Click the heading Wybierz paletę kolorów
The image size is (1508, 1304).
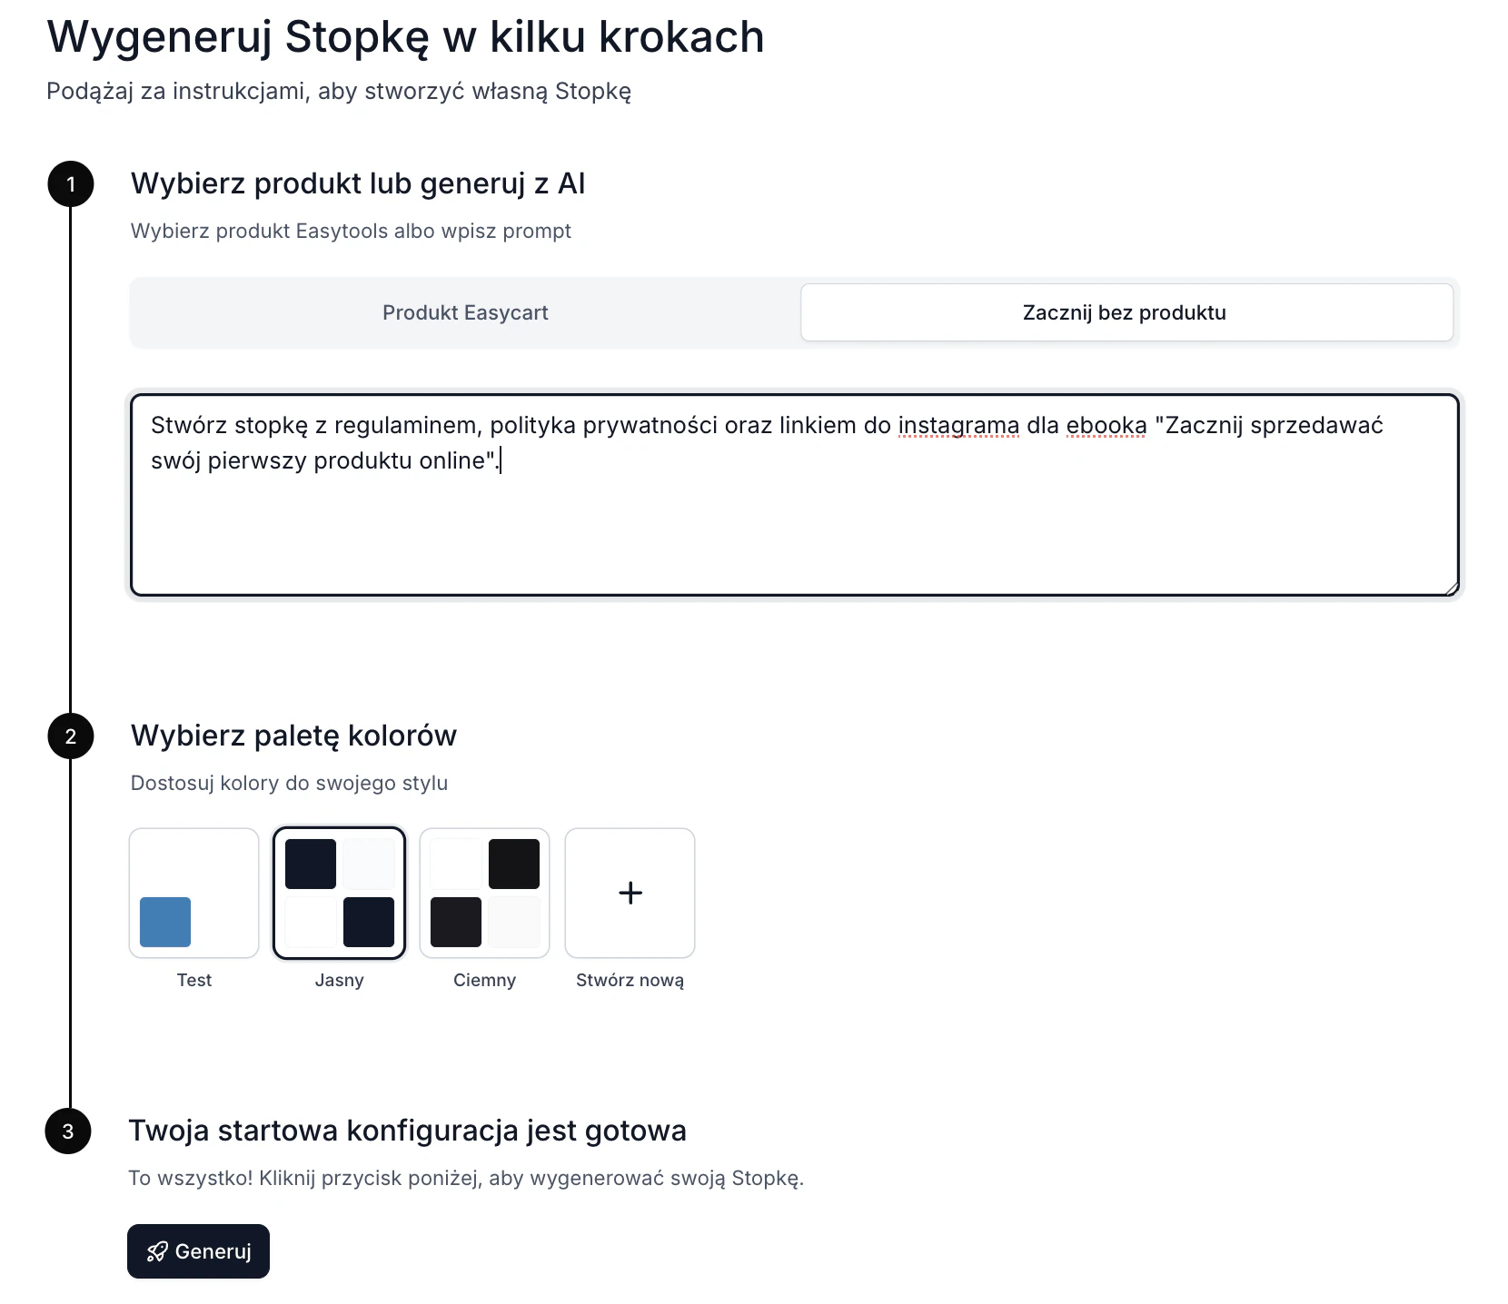coord(293,736)
